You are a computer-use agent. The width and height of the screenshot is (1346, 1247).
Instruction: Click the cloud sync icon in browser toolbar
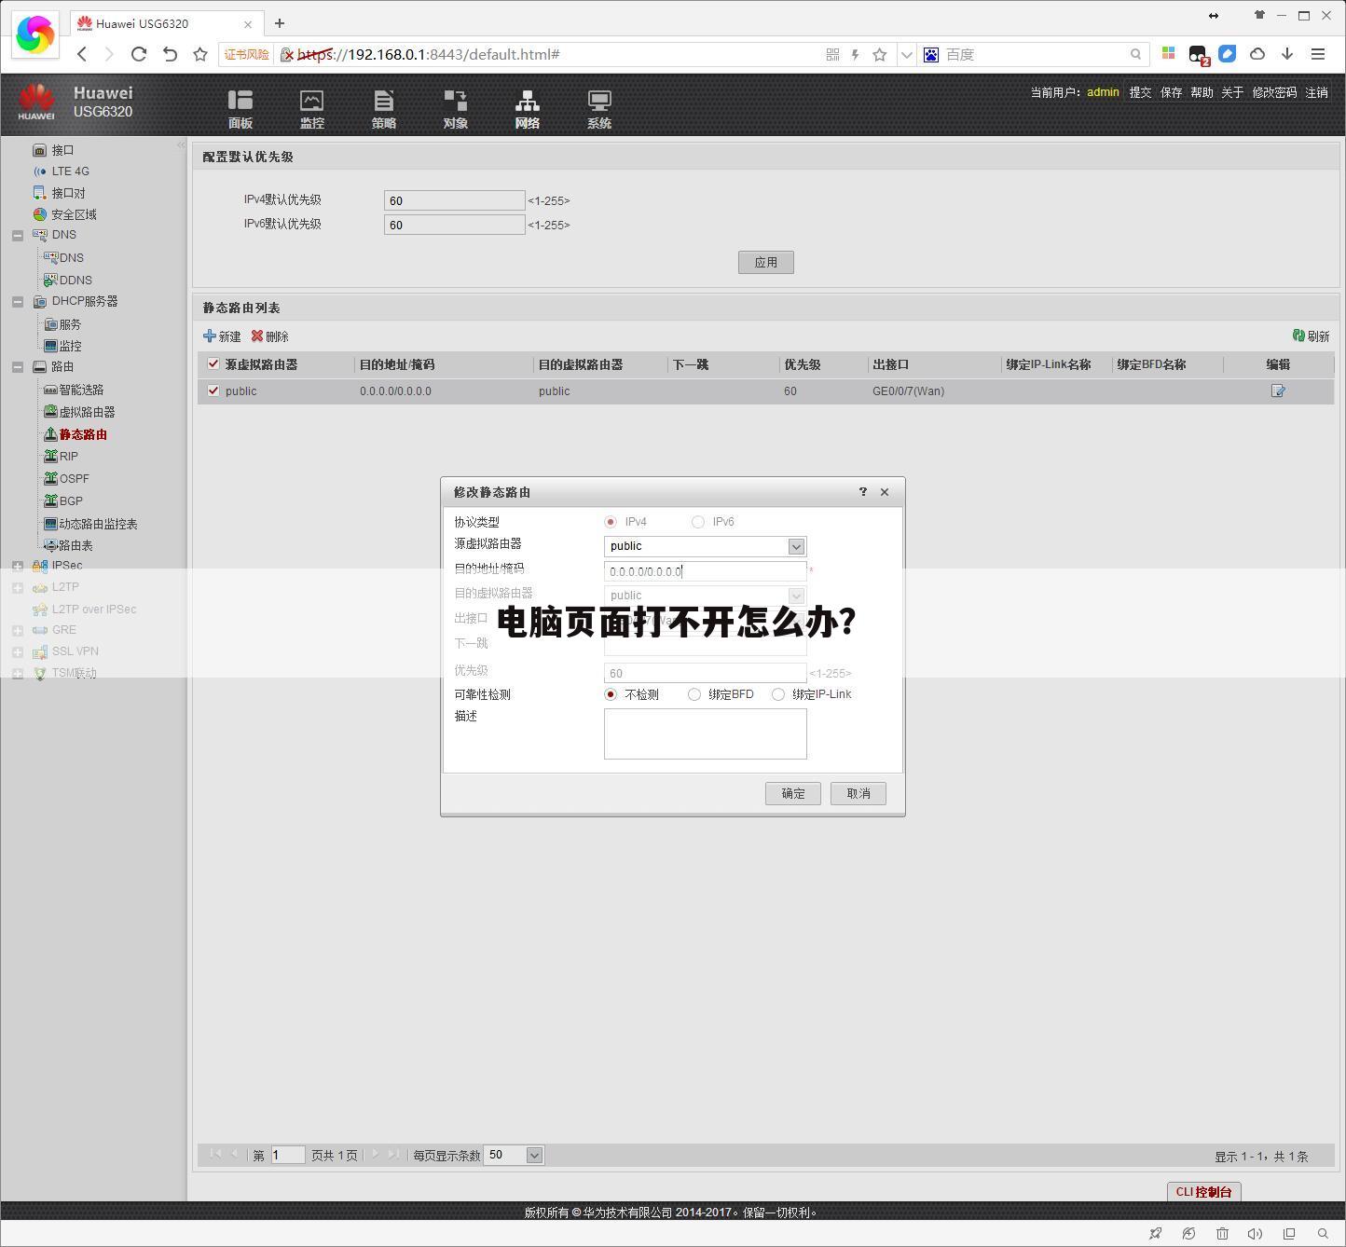(x=1257, y=54)
